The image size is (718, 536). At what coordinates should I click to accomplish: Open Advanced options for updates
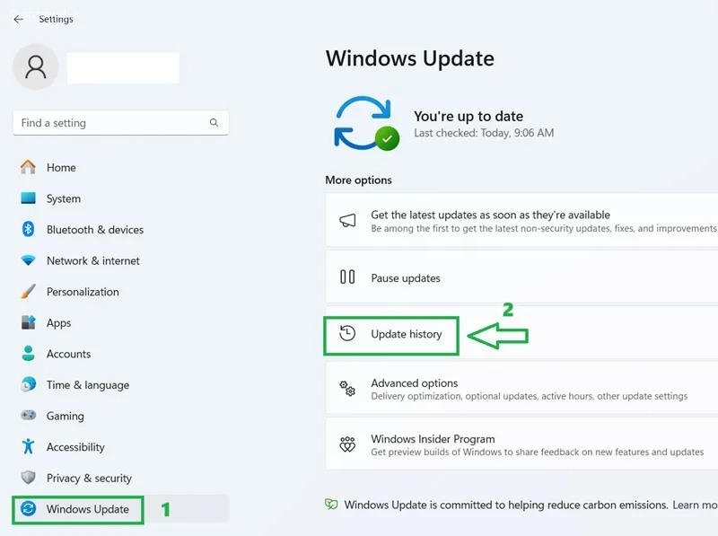[x=521, y=389]
